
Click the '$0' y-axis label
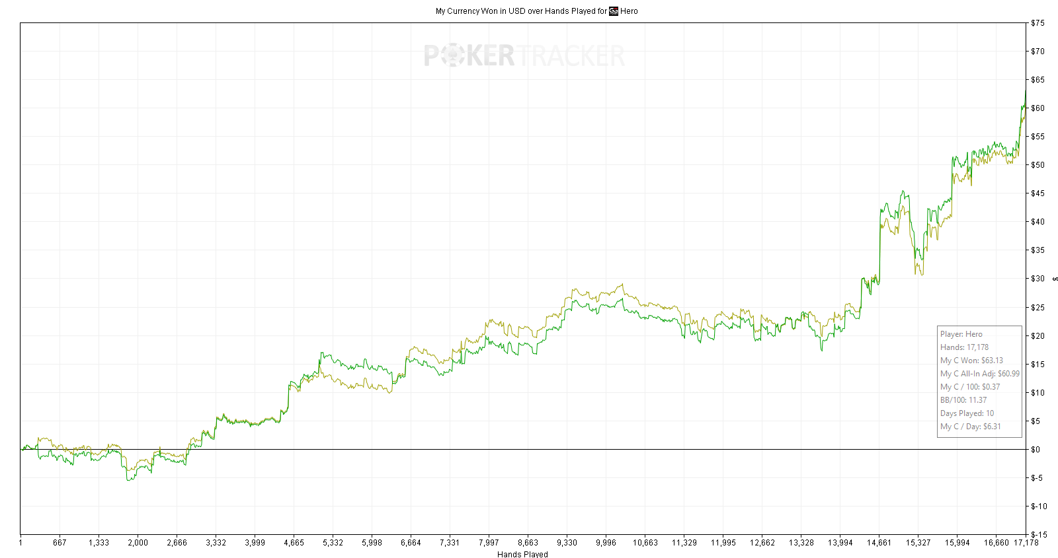[1036, 450]
